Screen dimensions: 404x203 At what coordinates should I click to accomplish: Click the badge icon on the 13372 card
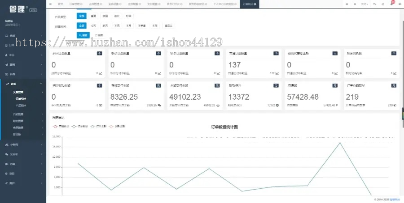coord(276,85)
